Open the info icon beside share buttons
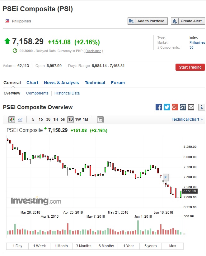This screenshot has width=206, height=256. [201, 107]
